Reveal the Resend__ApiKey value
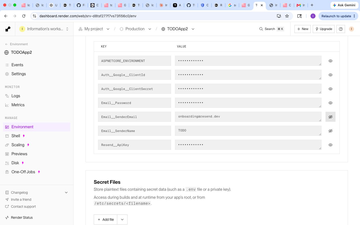 330,145
